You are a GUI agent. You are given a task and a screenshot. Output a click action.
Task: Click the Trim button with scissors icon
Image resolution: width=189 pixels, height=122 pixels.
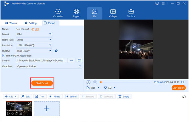point(40,97)
